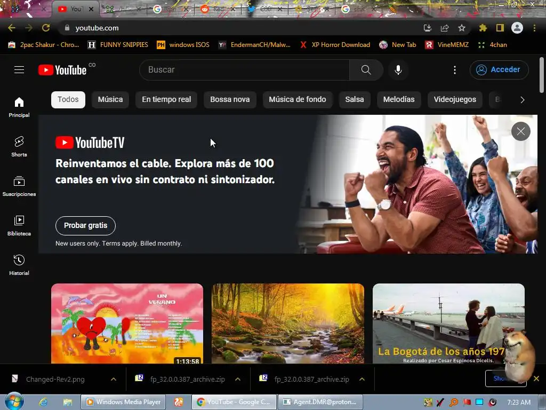Screen dimensions: 546x410
Task: Open Suscripciones in the sidebar
Action: [19, 186]
